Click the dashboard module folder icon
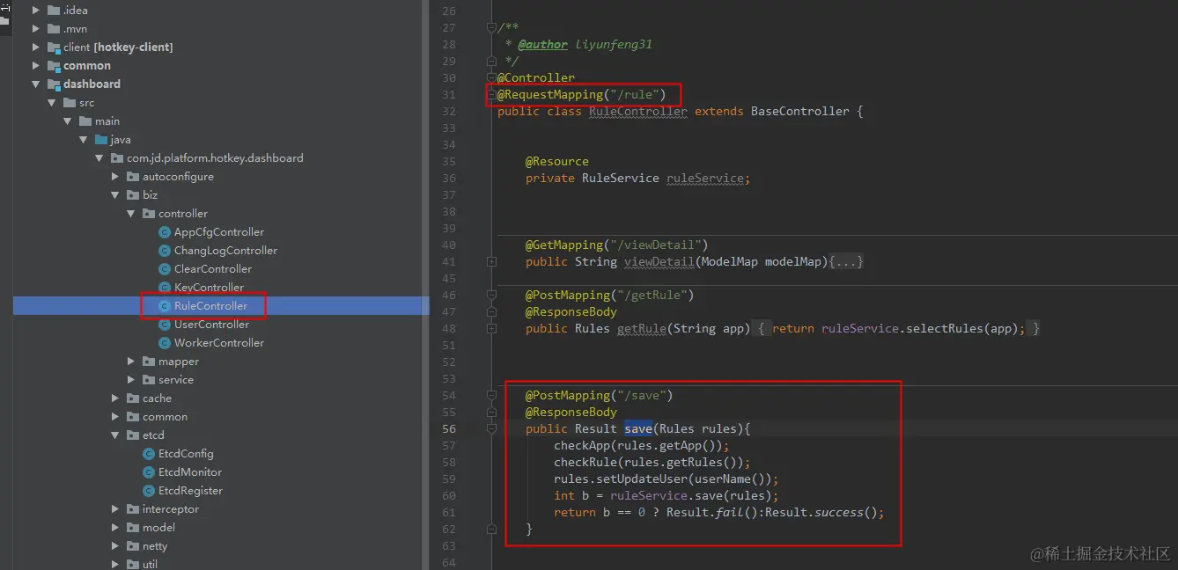Image resolution: width=1178 pixels, height=570 pixels. coord(53,84)
